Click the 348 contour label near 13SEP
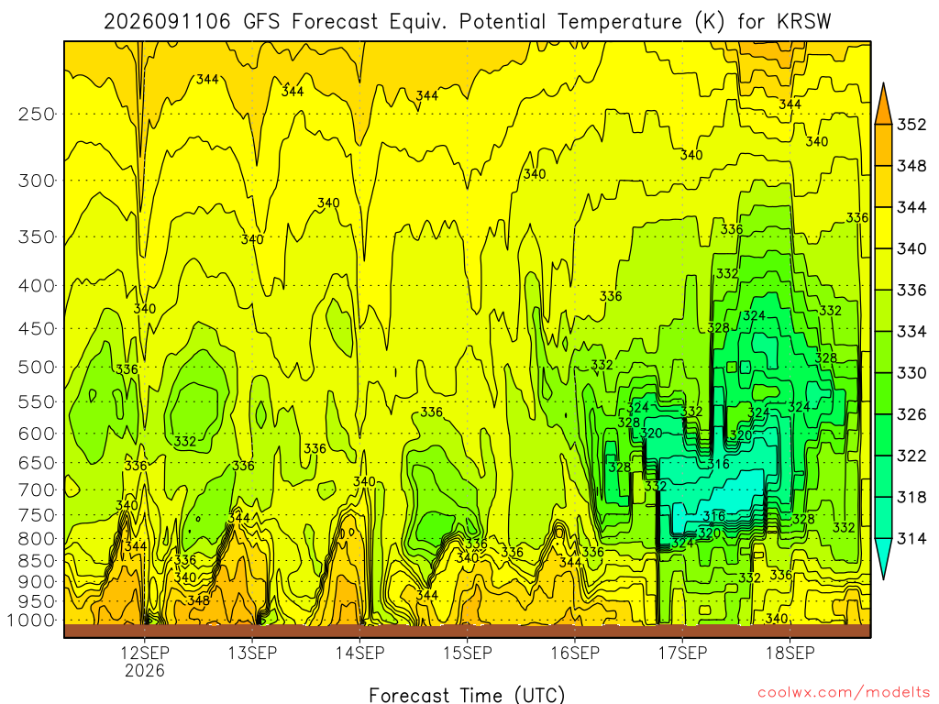 click(x=198, y=599)
